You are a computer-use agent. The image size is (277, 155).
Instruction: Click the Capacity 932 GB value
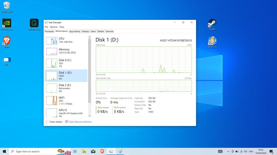coord(152,98)
